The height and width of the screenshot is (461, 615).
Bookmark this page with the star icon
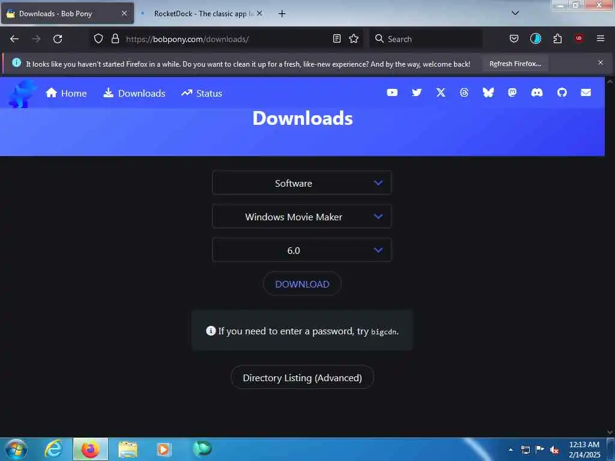click(354, 38)
